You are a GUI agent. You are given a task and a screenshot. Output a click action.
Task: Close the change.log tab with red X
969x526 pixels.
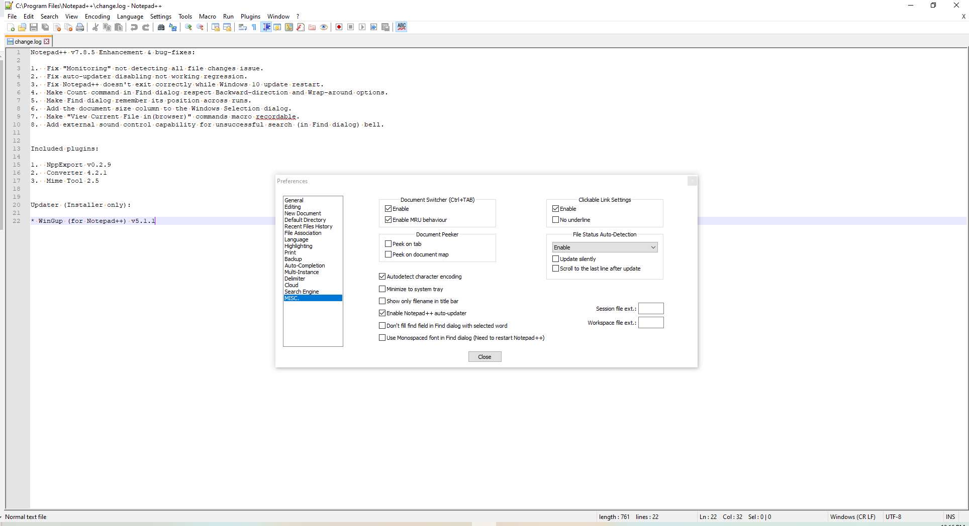47,42
